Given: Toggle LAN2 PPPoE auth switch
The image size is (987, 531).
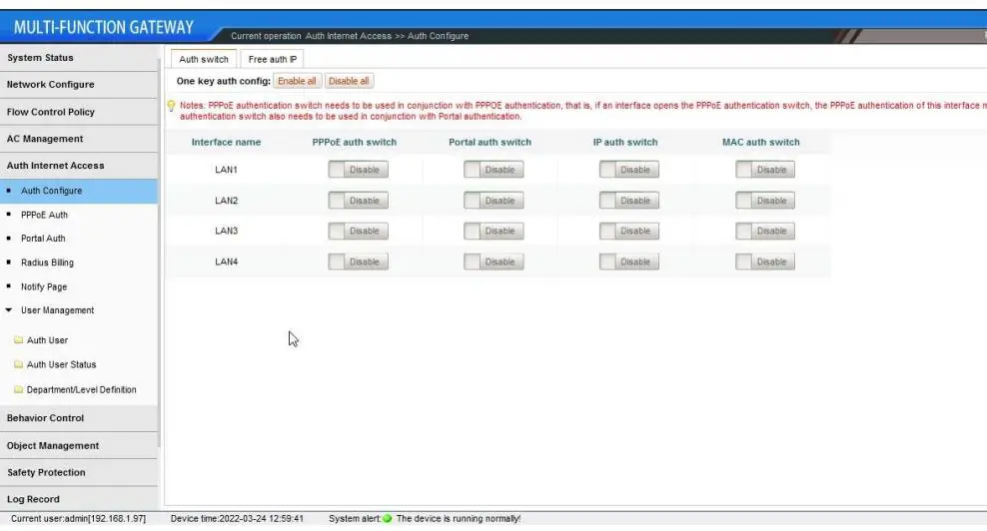Looking at the screenshot, I should tap(358, 200).
